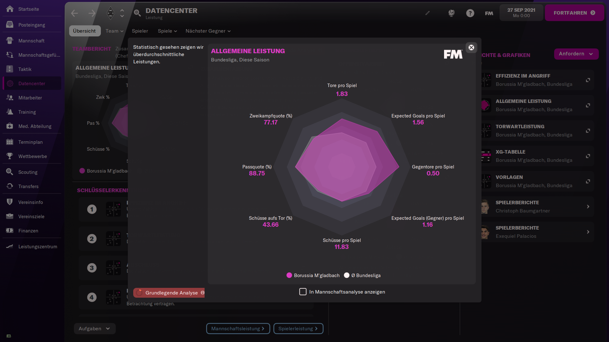
Task: Click Grundlegende Analyse badge
Action: pyautogui.click(x=169, y=293)
